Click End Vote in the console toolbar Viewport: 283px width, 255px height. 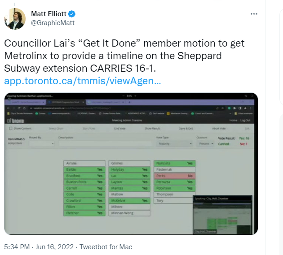point(119,129)
